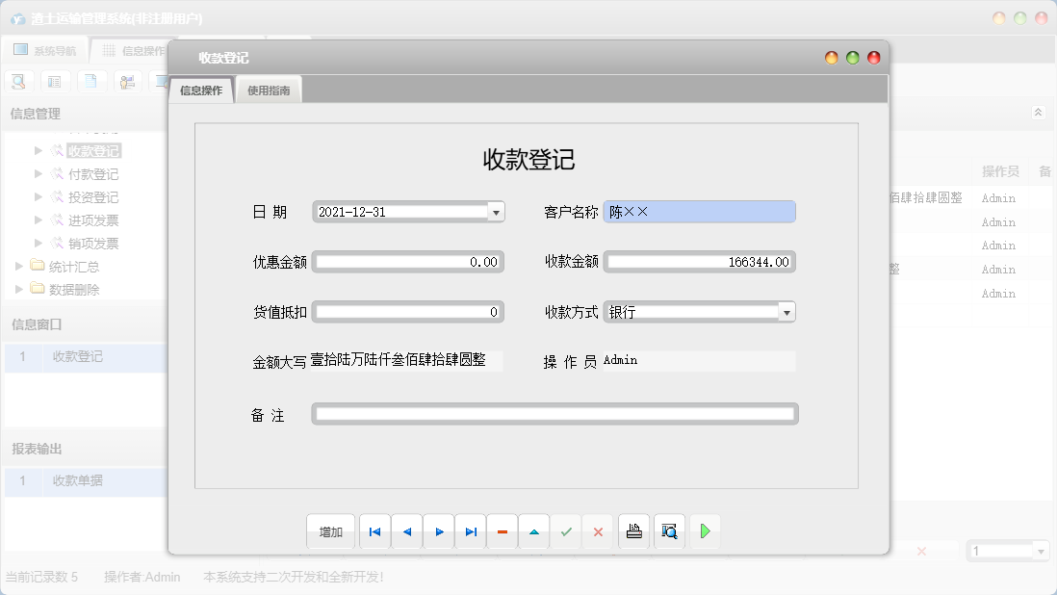Go to the previous record arrow icon
The width and height of the screenshot is (1057, 595).
tap(406, 530)
